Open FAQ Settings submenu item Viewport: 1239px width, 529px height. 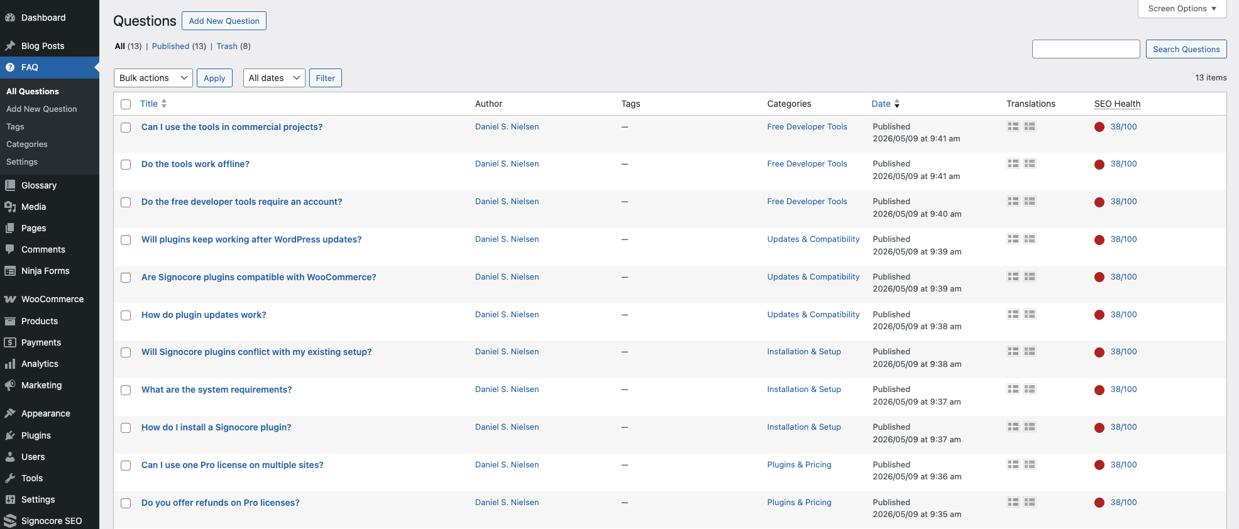22,161
